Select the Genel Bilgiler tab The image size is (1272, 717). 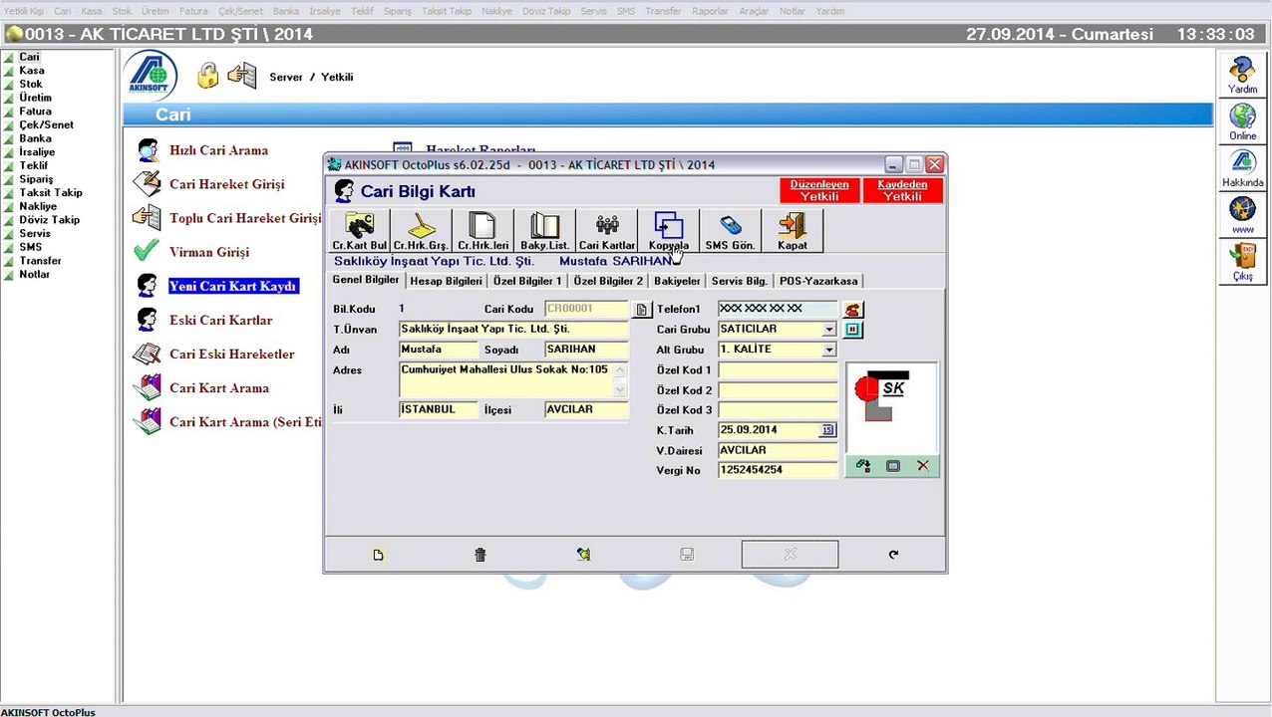[366, 280]
